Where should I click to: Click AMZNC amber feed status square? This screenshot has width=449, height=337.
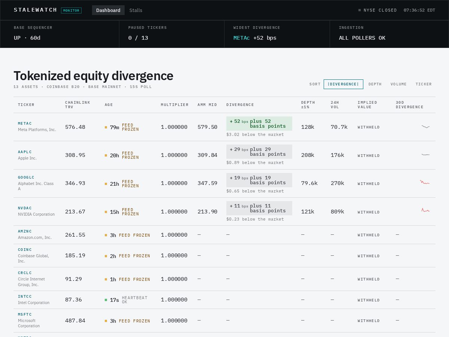106,235
